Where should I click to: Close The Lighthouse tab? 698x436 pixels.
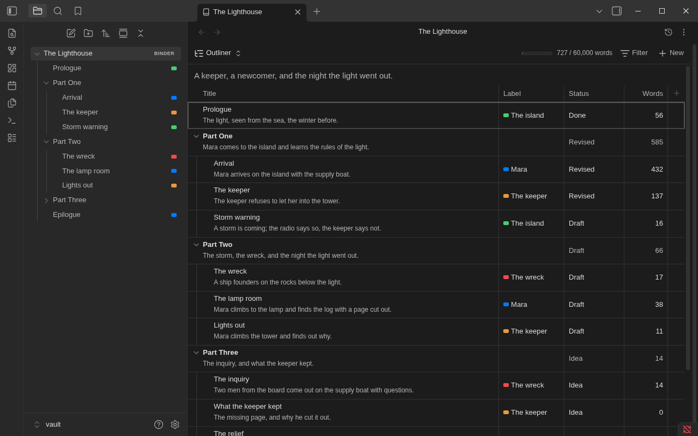point(298,12)
